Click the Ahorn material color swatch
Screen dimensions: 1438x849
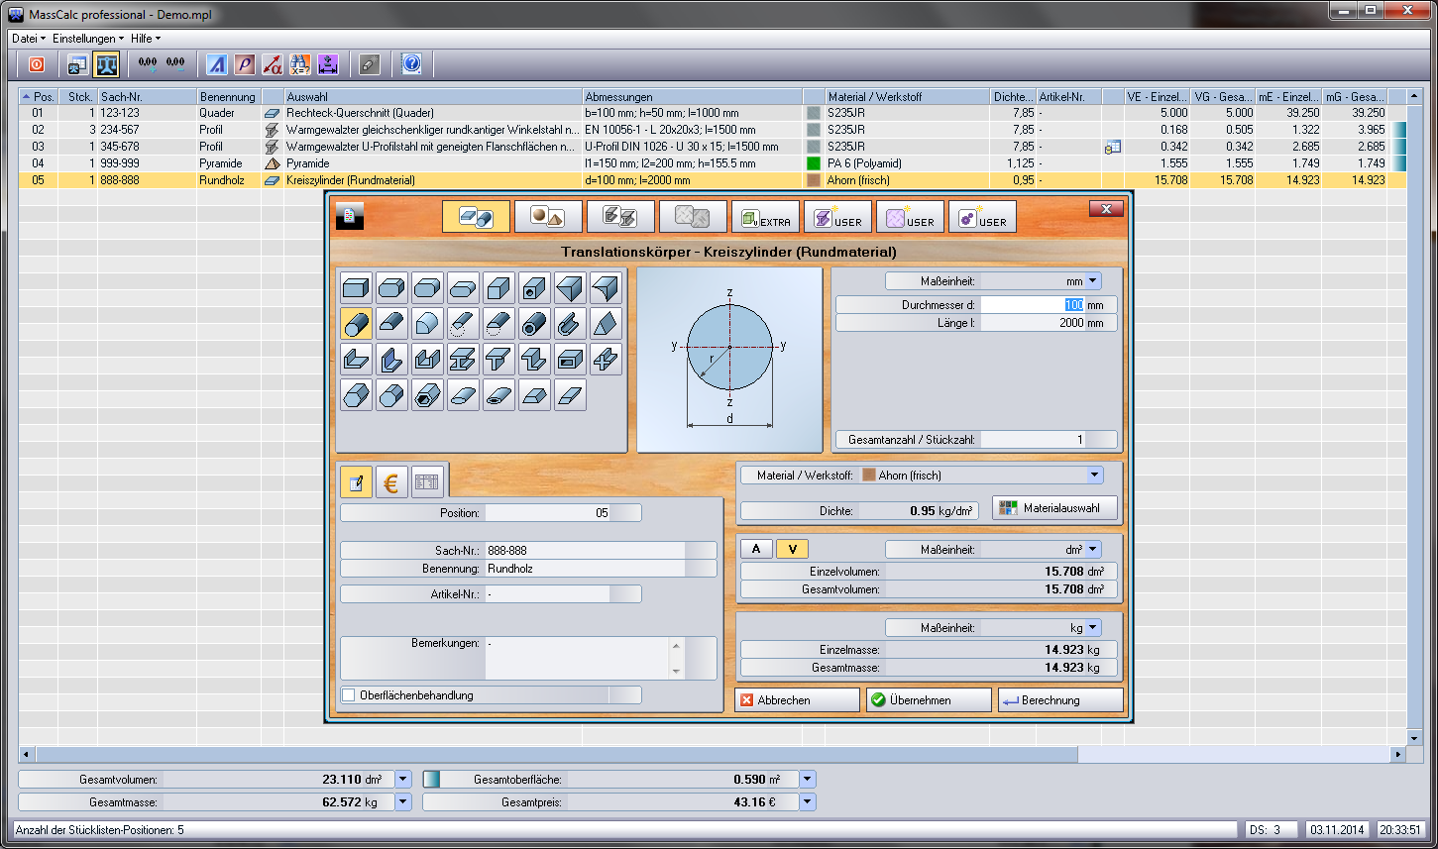click(869, 476)
